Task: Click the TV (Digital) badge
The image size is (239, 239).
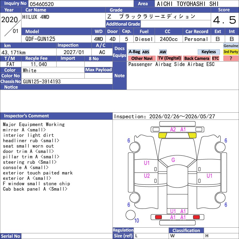Action: click(169, 58)
